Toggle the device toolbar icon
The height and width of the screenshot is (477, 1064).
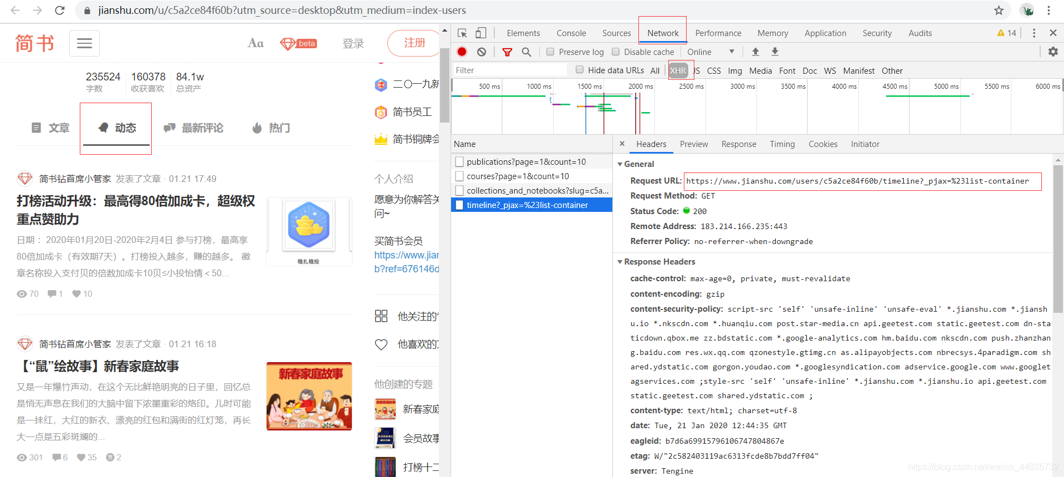pyautogui.click(x=481, y=33)
